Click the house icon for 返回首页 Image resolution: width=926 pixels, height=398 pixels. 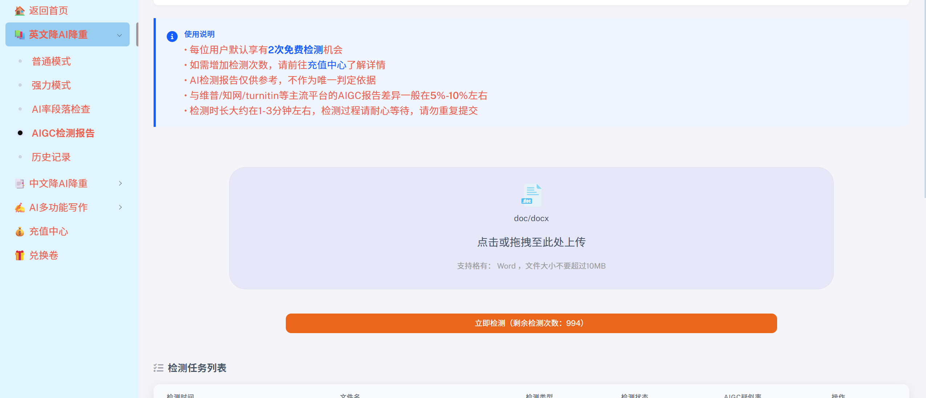point(20,11)
